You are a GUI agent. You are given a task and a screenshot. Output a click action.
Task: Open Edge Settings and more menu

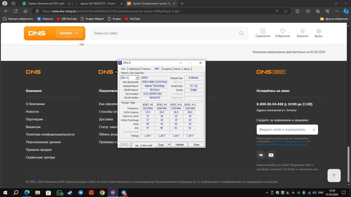[x=337, y=11]
